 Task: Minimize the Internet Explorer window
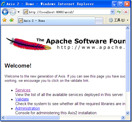click(115, 4)
